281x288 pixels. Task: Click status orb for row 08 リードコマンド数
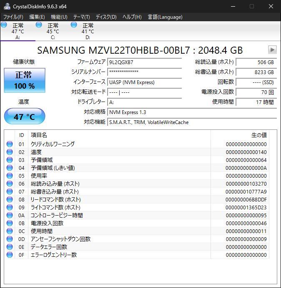click(10, 199)
